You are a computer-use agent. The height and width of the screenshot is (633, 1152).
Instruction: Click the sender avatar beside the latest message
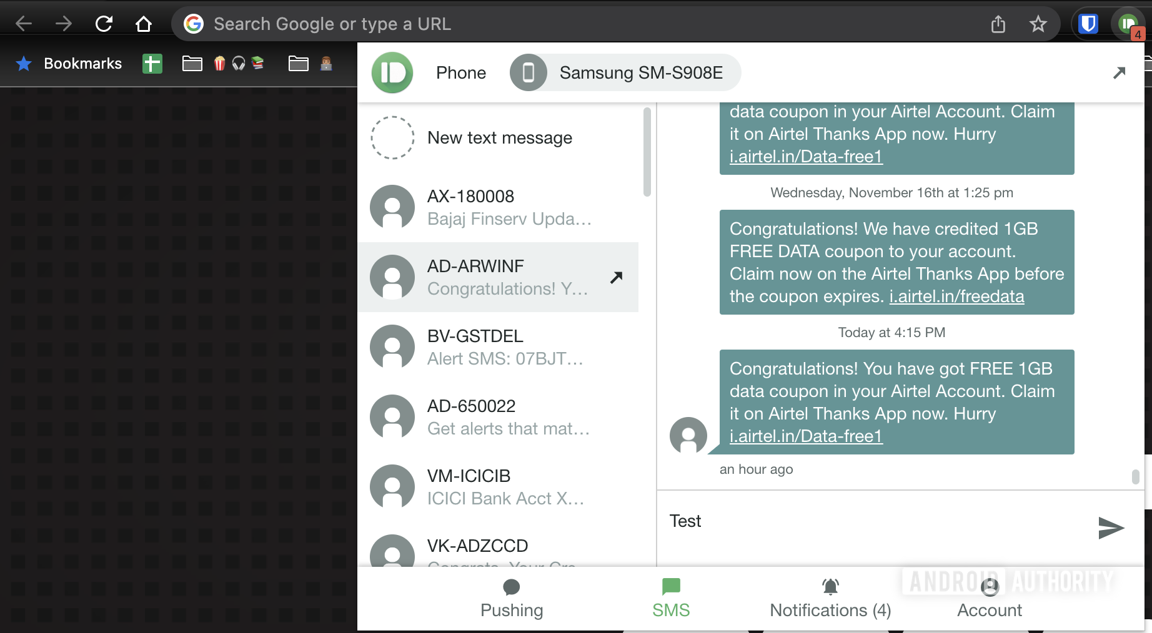tap(688, 436)
